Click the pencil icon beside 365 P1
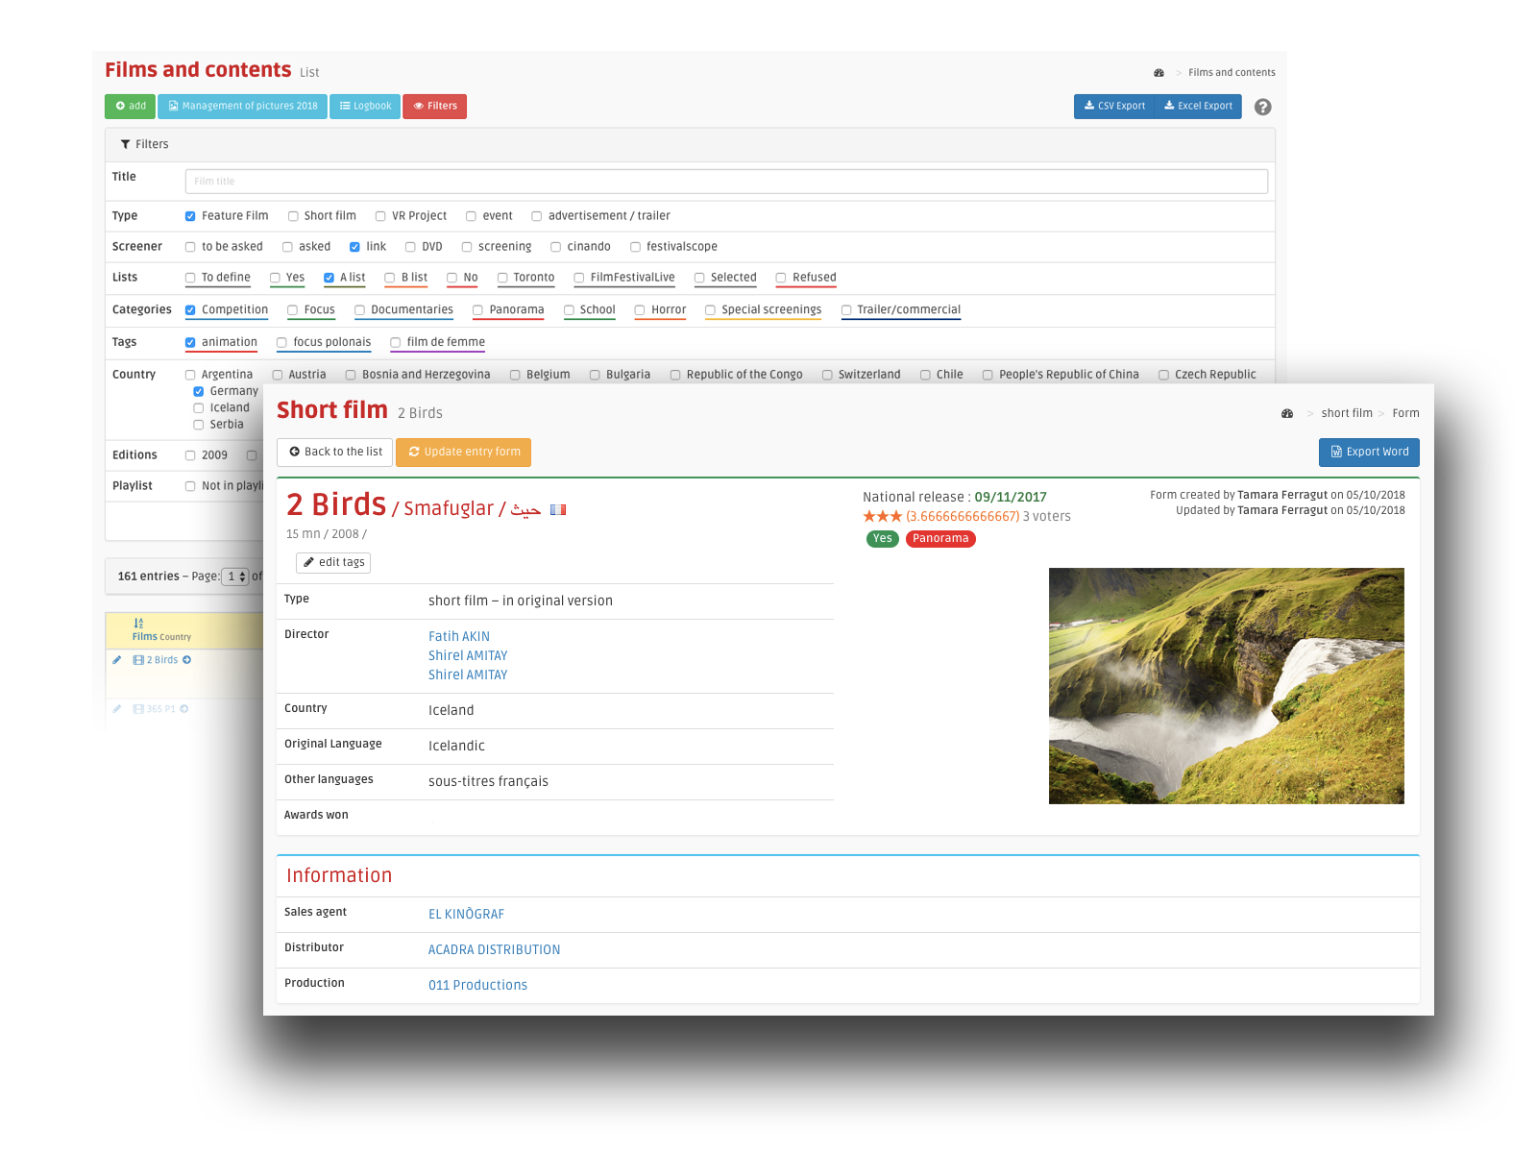Screen dimensions: 1537x1153 coord(117,709)
